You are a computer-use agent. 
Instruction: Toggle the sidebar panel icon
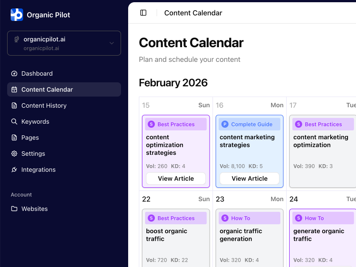pos(143,13)
